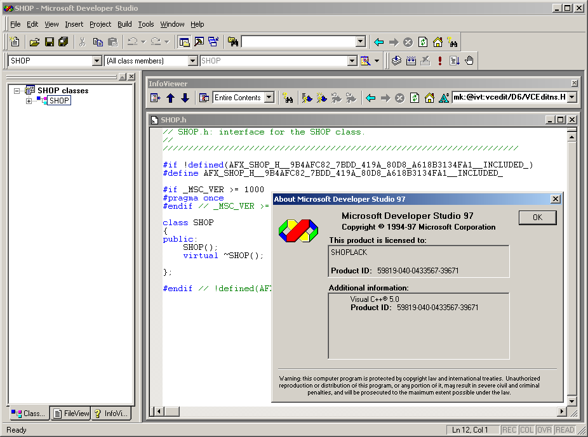Open the Project menu
The width and height of the screenshot is (588, 437).
100,24
